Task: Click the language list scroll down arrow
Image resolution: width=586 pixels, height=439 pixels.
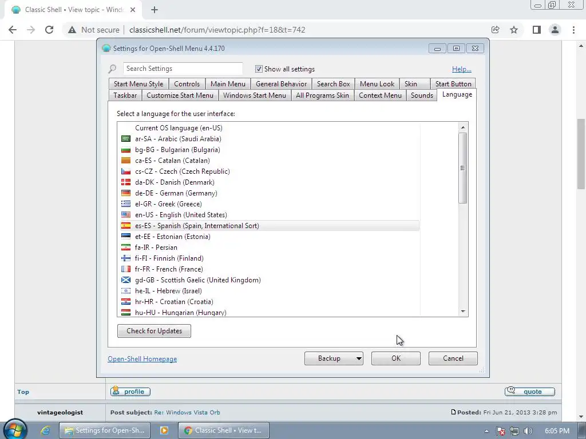Action: click(x=463, y=312)
